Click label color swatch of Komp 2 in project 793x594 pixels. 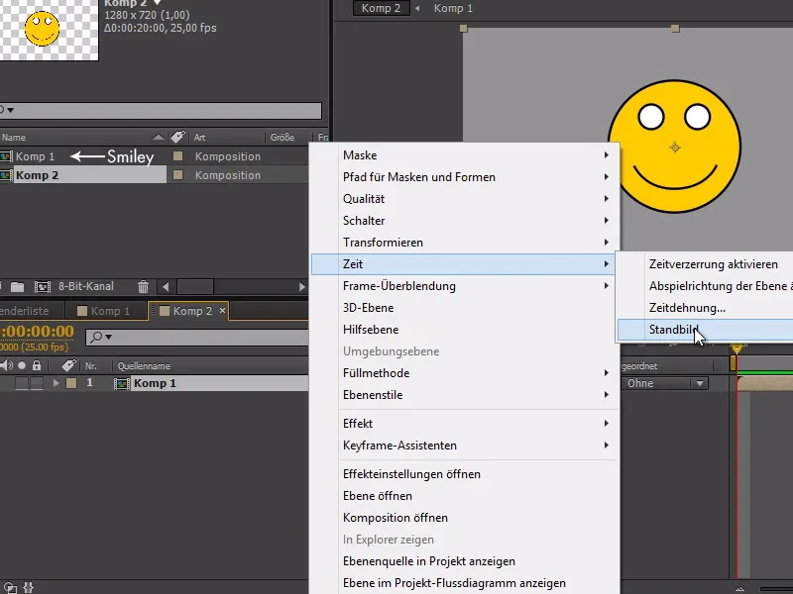177,175
